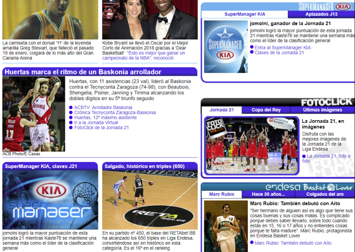Click the Marc Rubio quote paragraph
Viewport: 355px width, 252px height.
(301, 223)
